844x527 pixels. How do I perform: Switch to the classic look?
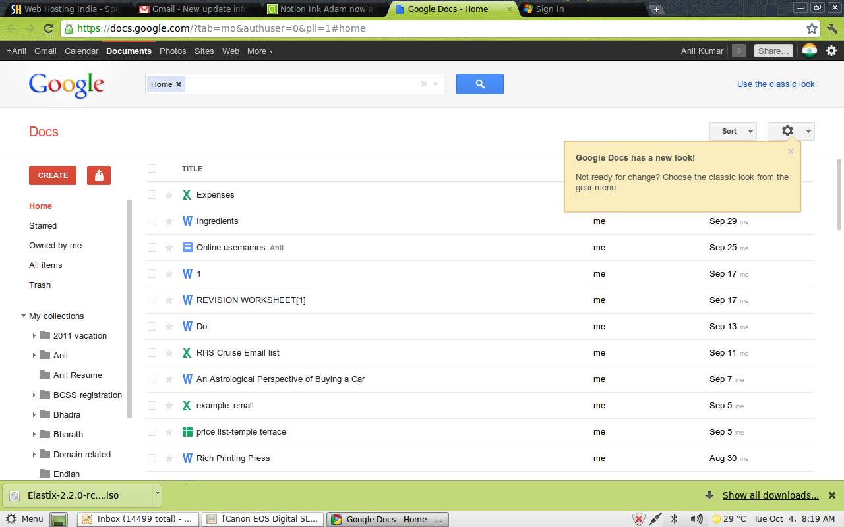[x=775, y=84]
